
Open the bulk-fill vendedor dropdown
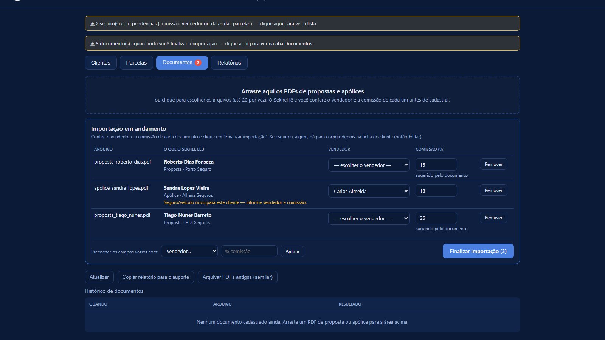(189, 251)
